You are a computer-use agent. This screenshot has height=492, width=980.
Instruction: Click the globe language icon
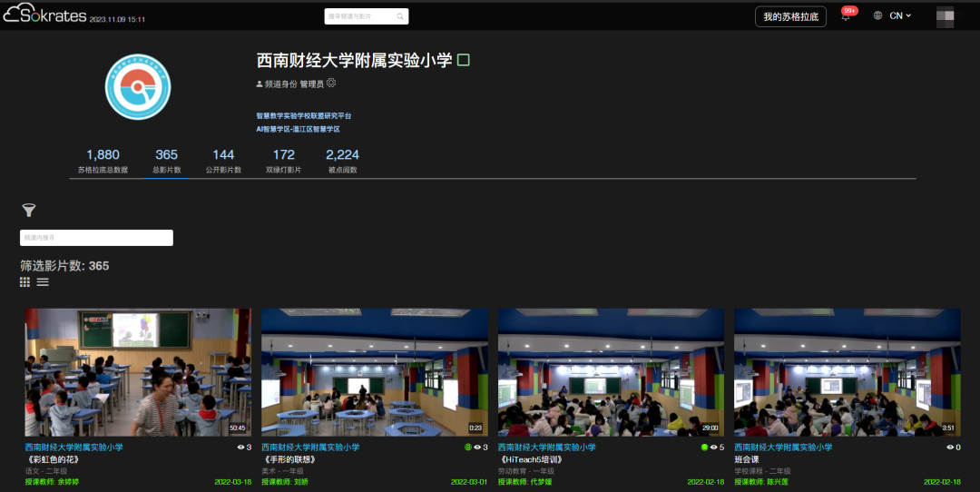tap(877, 16)
